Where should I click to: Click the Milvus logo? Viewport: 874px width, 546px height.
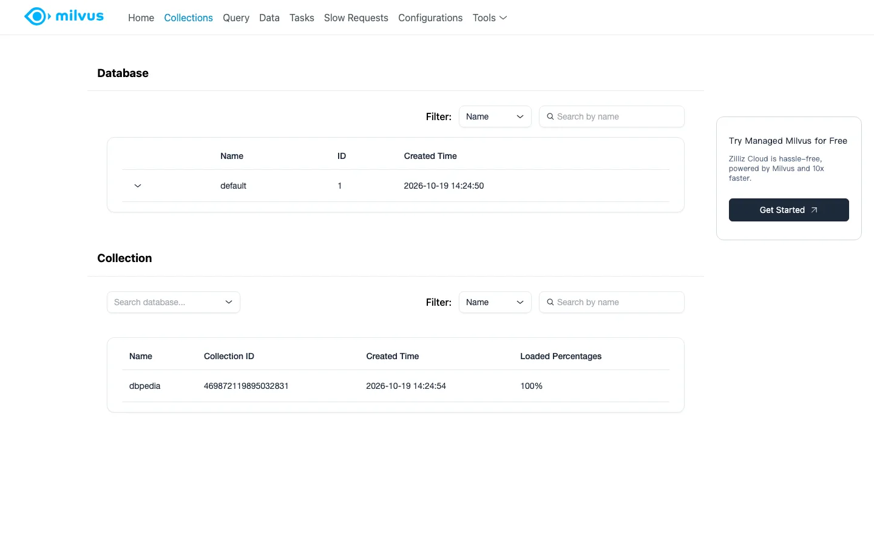64,16
